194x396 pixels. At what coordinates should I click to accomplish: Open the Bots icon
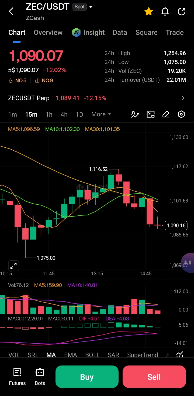click(40, 377)
